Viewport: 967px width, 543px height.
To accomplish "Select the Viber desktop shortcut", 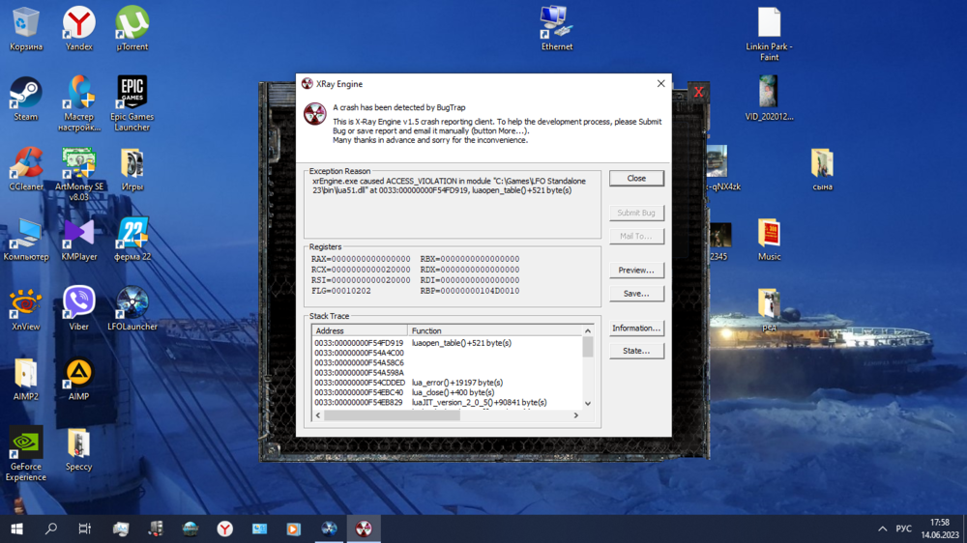I will [x=78, y=309].
